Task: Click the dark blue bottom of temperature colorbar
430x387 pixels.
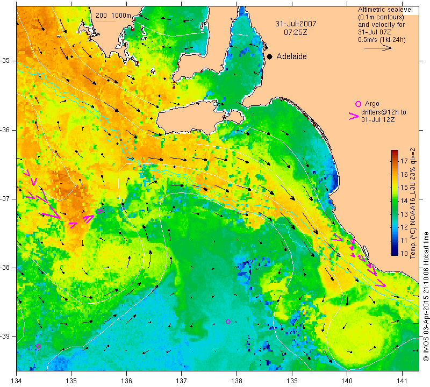Action: click(x=395, y=253)
